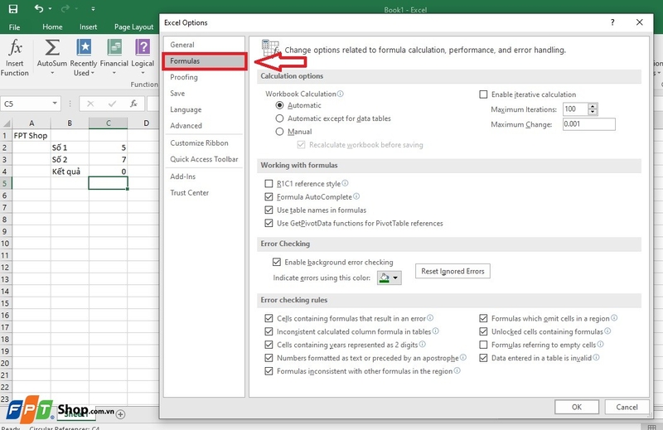Open the error indicator color dropdown
The height and width of the screenshot is (430, 663).
(x=395, y=278)
